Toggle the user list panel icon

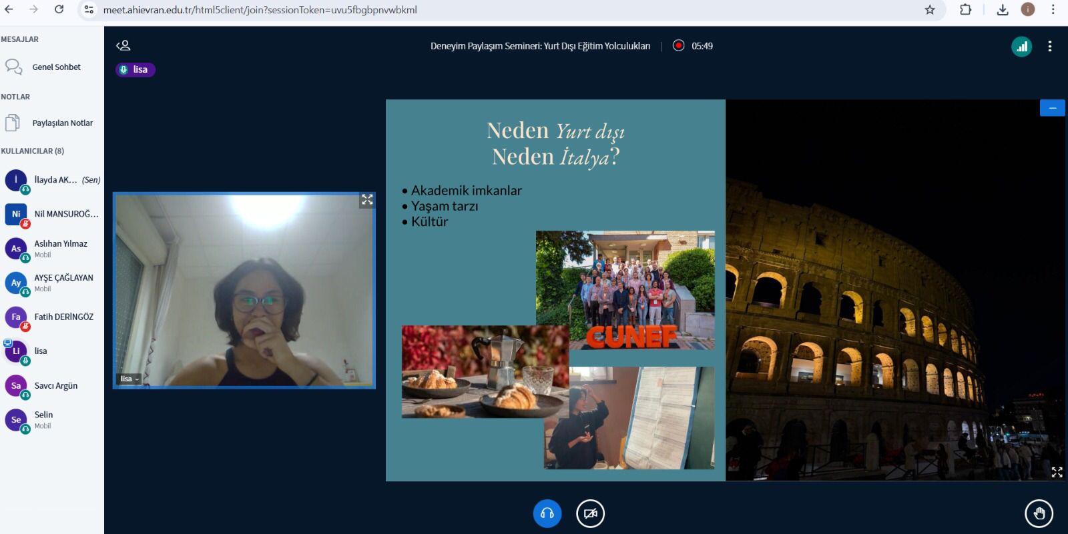tap(123, 46)
